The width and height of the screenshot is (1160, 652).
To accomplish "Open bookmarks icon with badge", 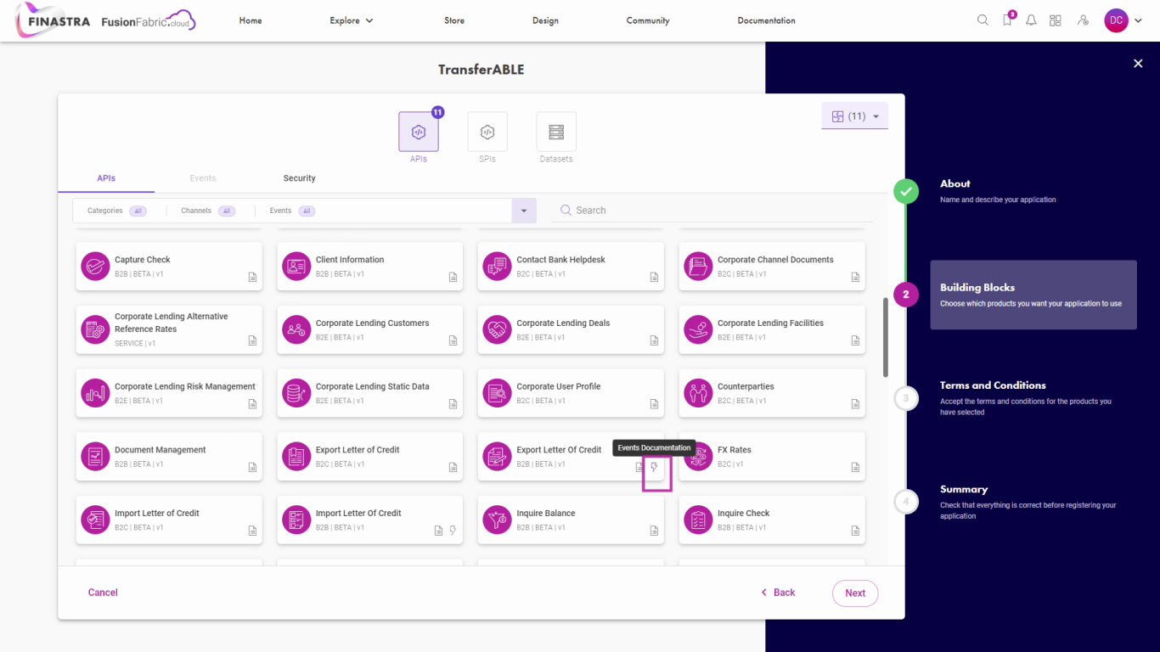I will click(1008, 20).
